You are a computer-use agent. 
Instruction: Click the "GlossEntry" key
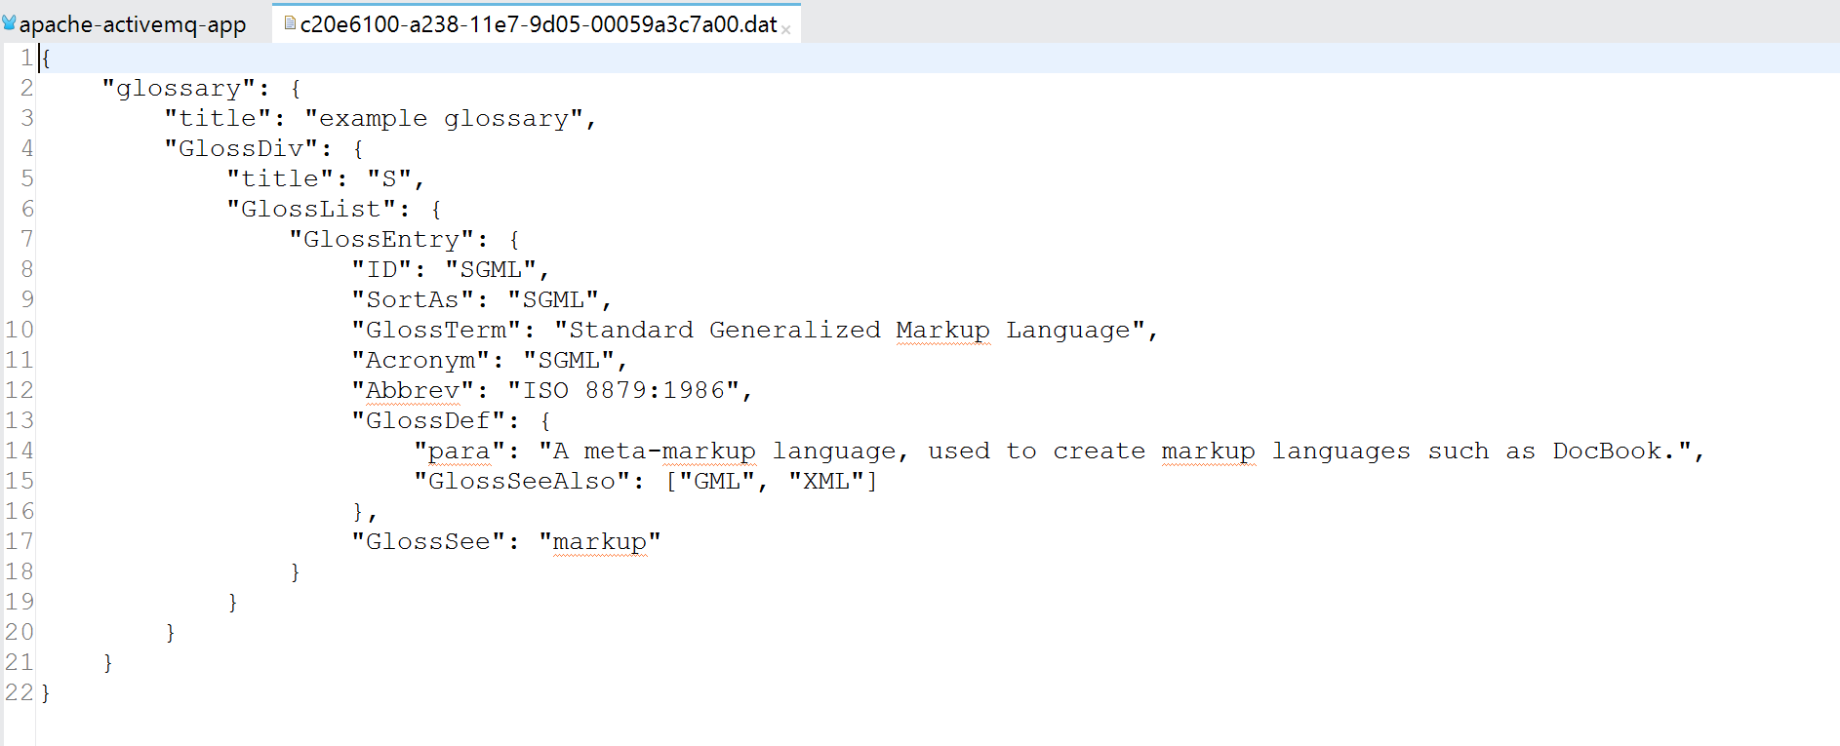pos(381,240)
